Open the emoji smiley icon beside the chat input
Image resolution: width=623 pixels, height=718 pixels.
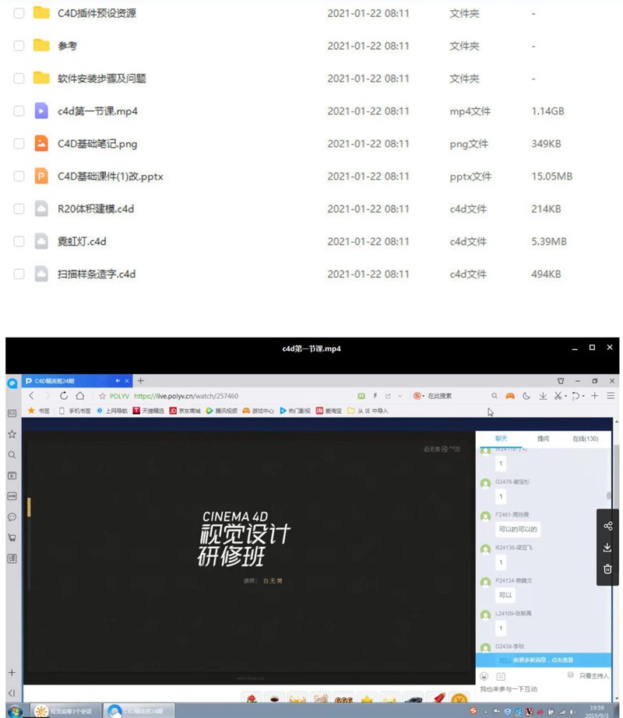tap(484, 675)
